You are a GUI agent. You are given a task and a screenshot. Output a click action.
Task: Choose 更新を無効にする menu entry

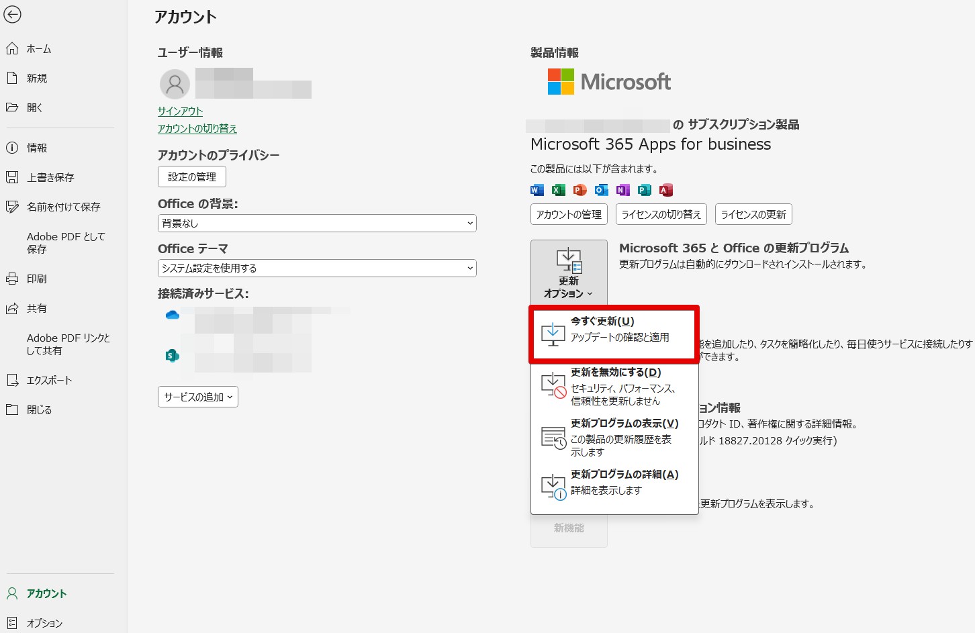[x=614, y=386]
